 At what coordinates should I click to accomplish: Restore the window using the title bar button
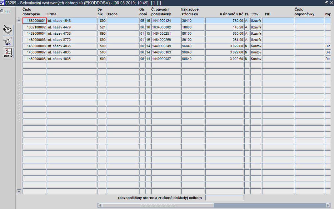tap(326, 3)
